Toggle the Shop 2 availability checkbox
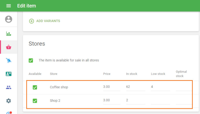200x114 pixels. pos(35,101)
